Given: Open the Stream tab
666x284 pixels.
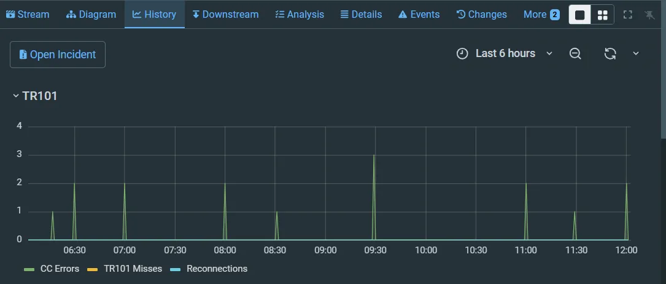Looking at the screenshot, I should 28,15.
